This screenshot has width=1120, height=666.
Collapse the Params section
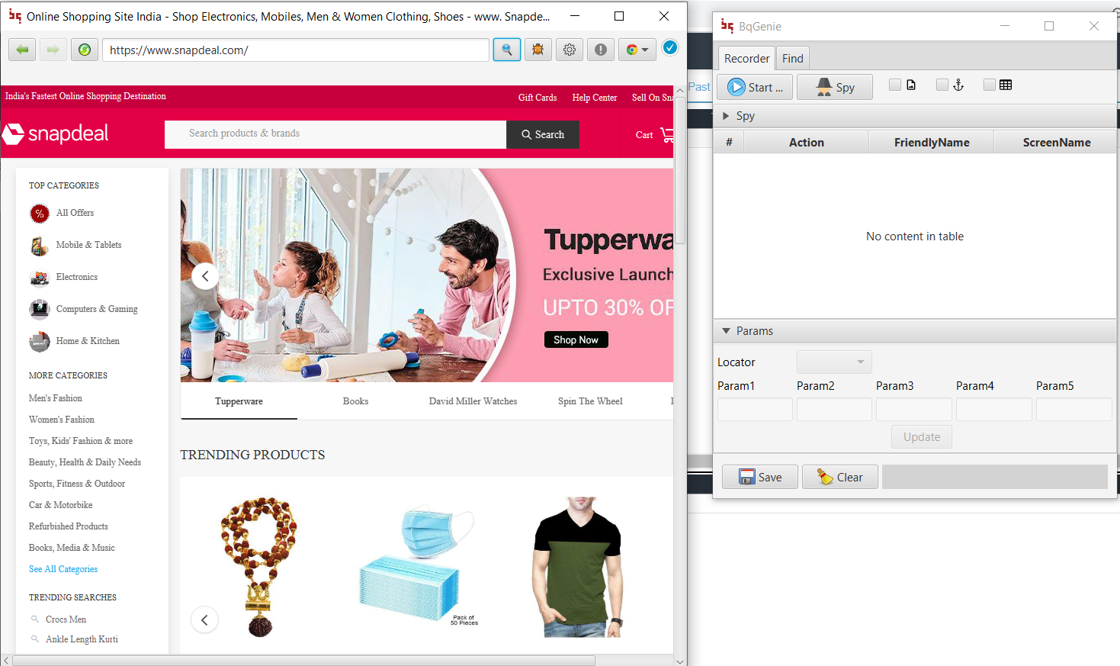tap(726, 331)
